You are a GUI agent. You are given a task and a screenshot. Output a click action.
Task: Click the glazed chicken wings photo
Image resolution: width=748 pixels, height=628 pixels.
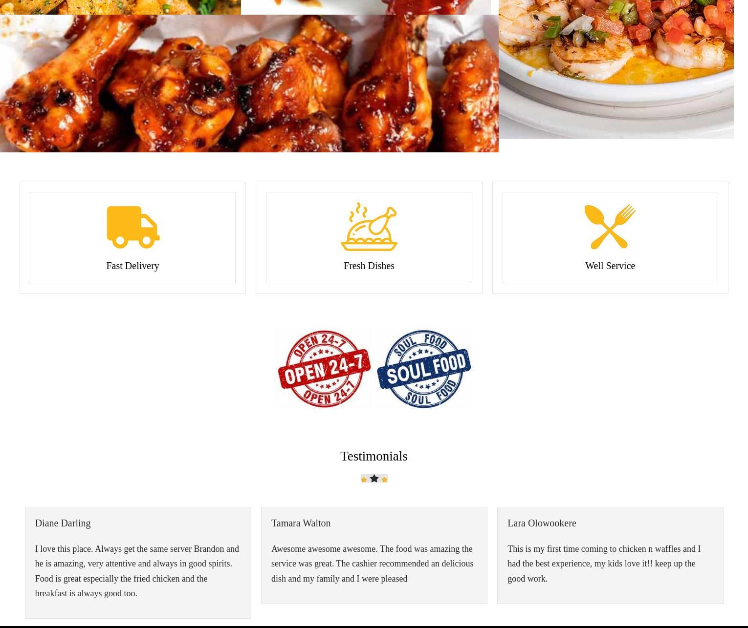click(249, 84)
